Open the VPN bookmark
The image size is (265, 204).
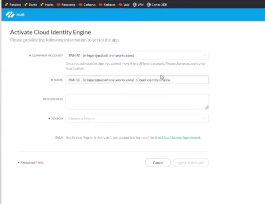coord(138,5)
